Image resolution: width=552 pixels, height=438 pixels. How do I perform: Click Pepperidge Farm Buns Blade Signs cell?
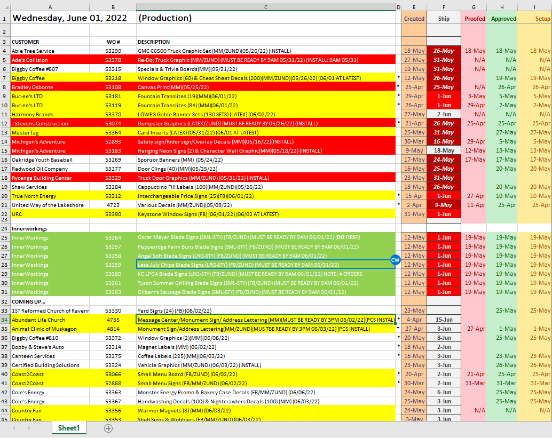point(266,246)
